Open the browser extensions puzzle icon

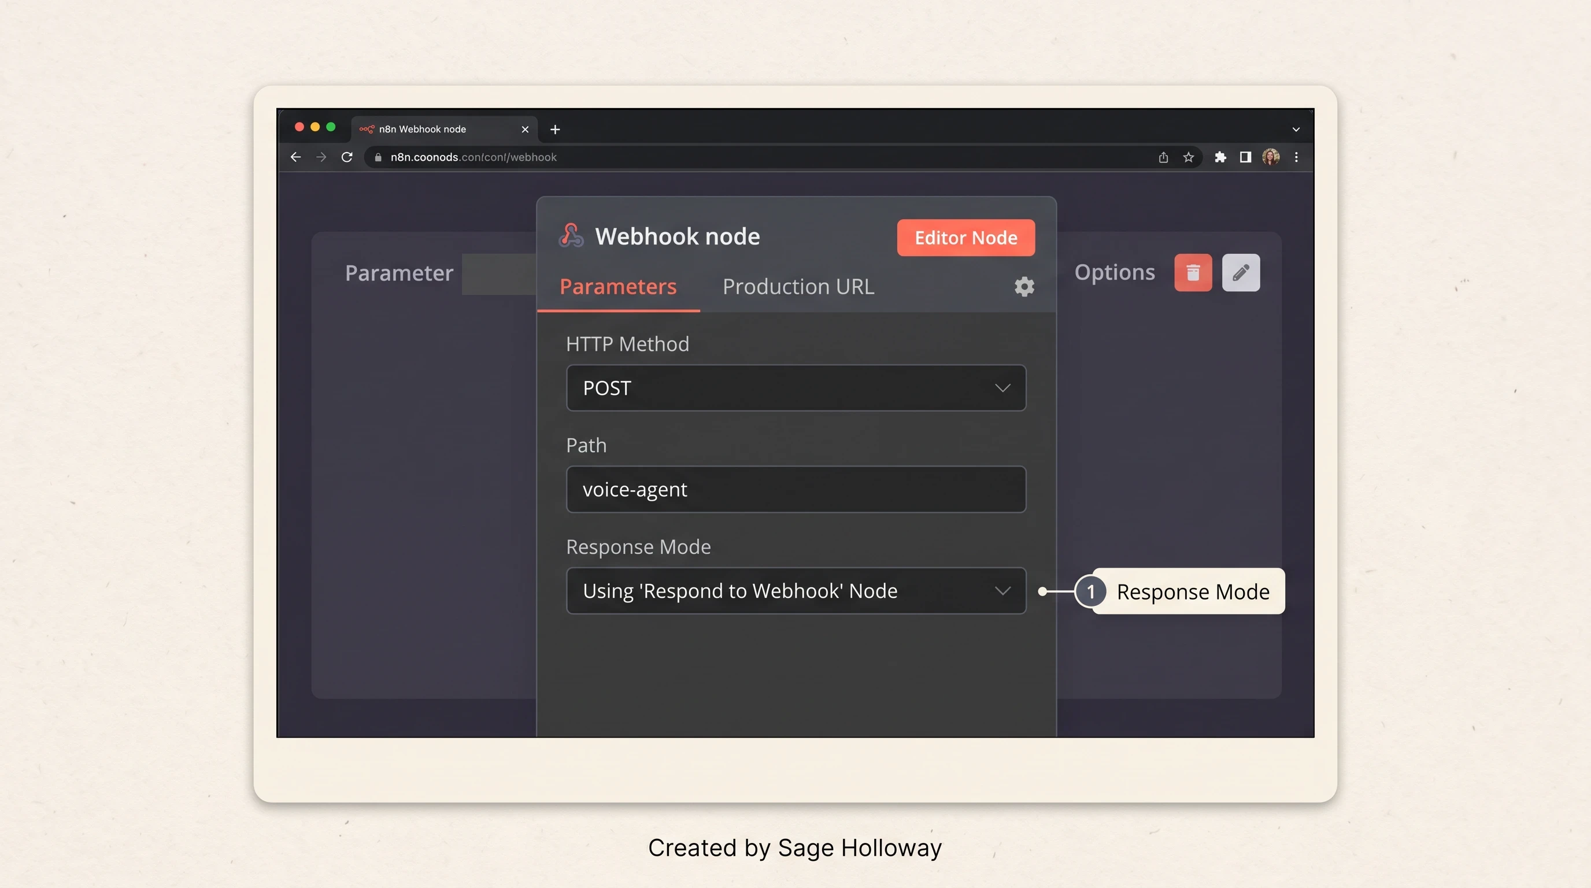[x=1220, y=157]
